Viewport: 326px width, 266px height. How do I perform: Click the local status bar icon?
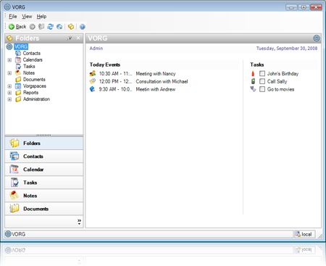point(298,234)
